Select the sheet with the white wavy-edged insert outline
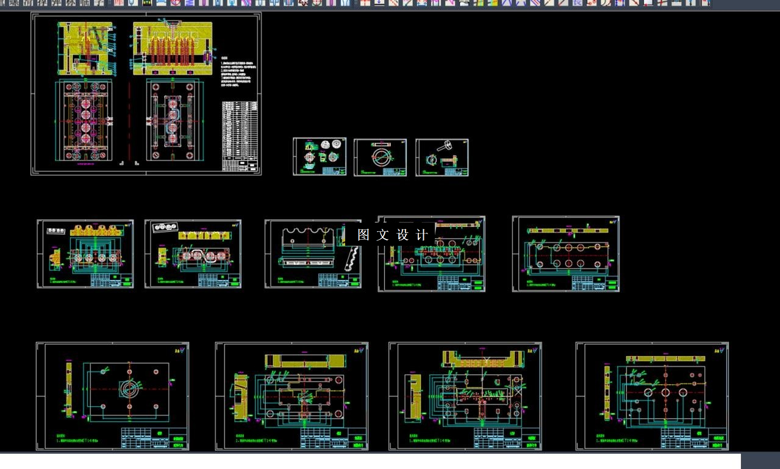 pyautogui.click(x=313, y=254)
